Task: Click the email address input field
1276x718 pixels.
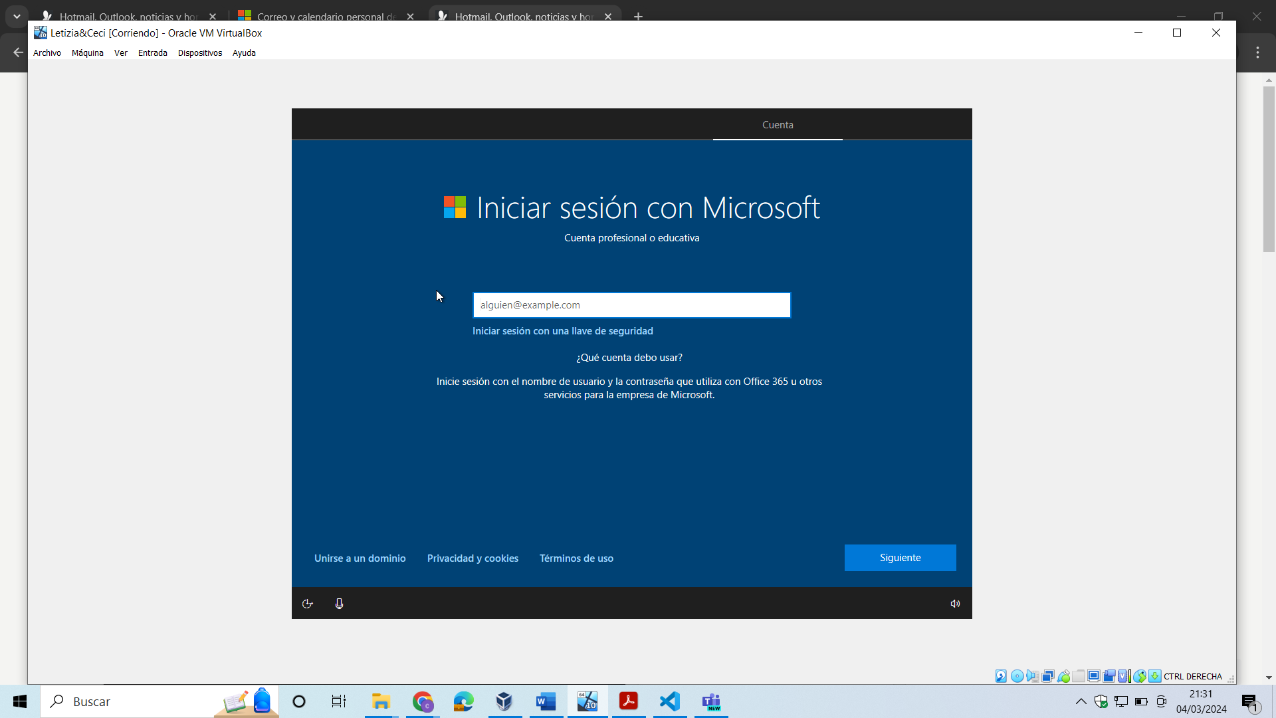Action: click(x=631, y=305)
